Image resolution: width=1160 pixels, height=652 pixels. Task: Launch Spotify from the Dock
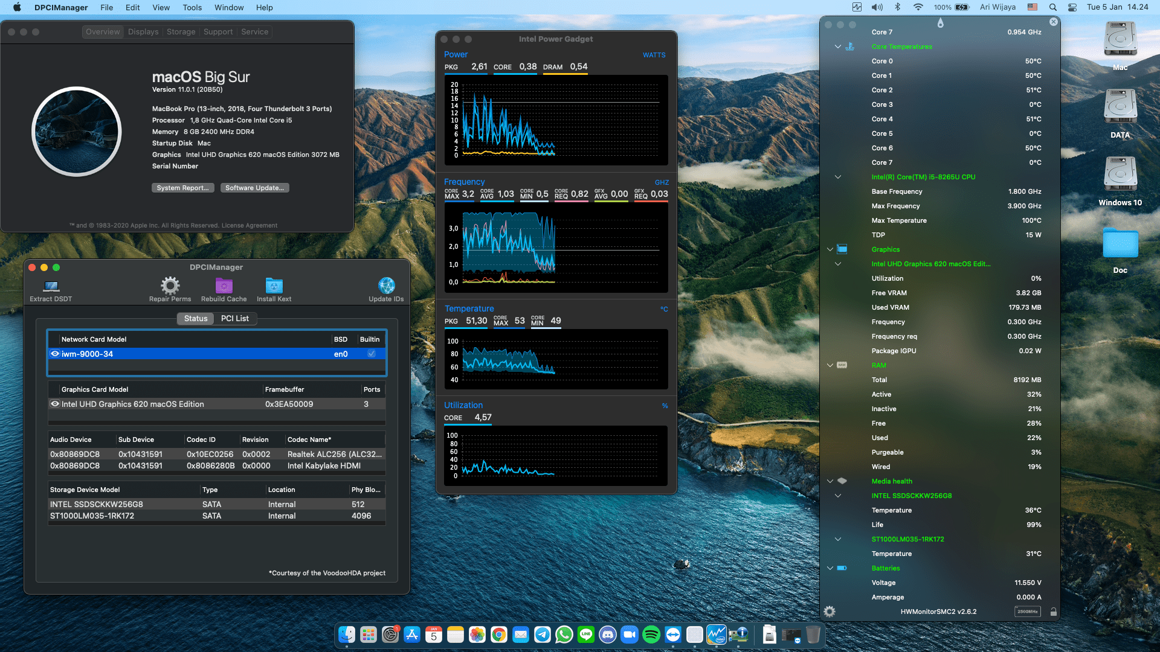(x=651, y=634)
